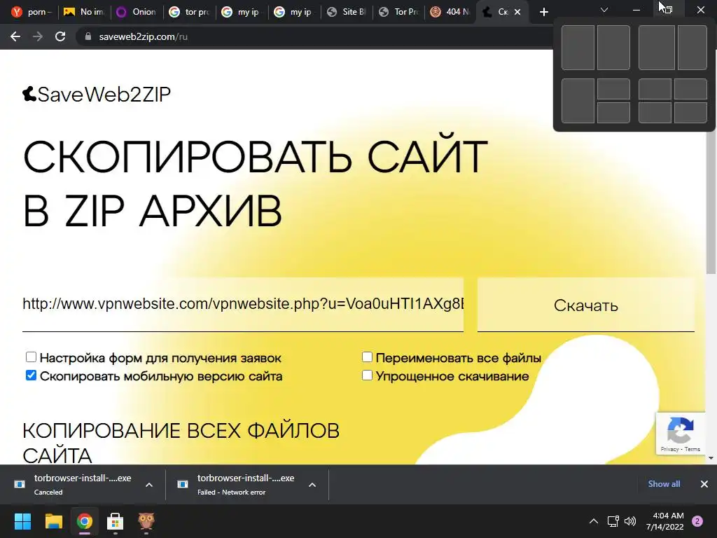This screenshot has width=717, height=538.
Task: Snap window to right half layout
Action: pyautogui.click(x=613, y=48)
